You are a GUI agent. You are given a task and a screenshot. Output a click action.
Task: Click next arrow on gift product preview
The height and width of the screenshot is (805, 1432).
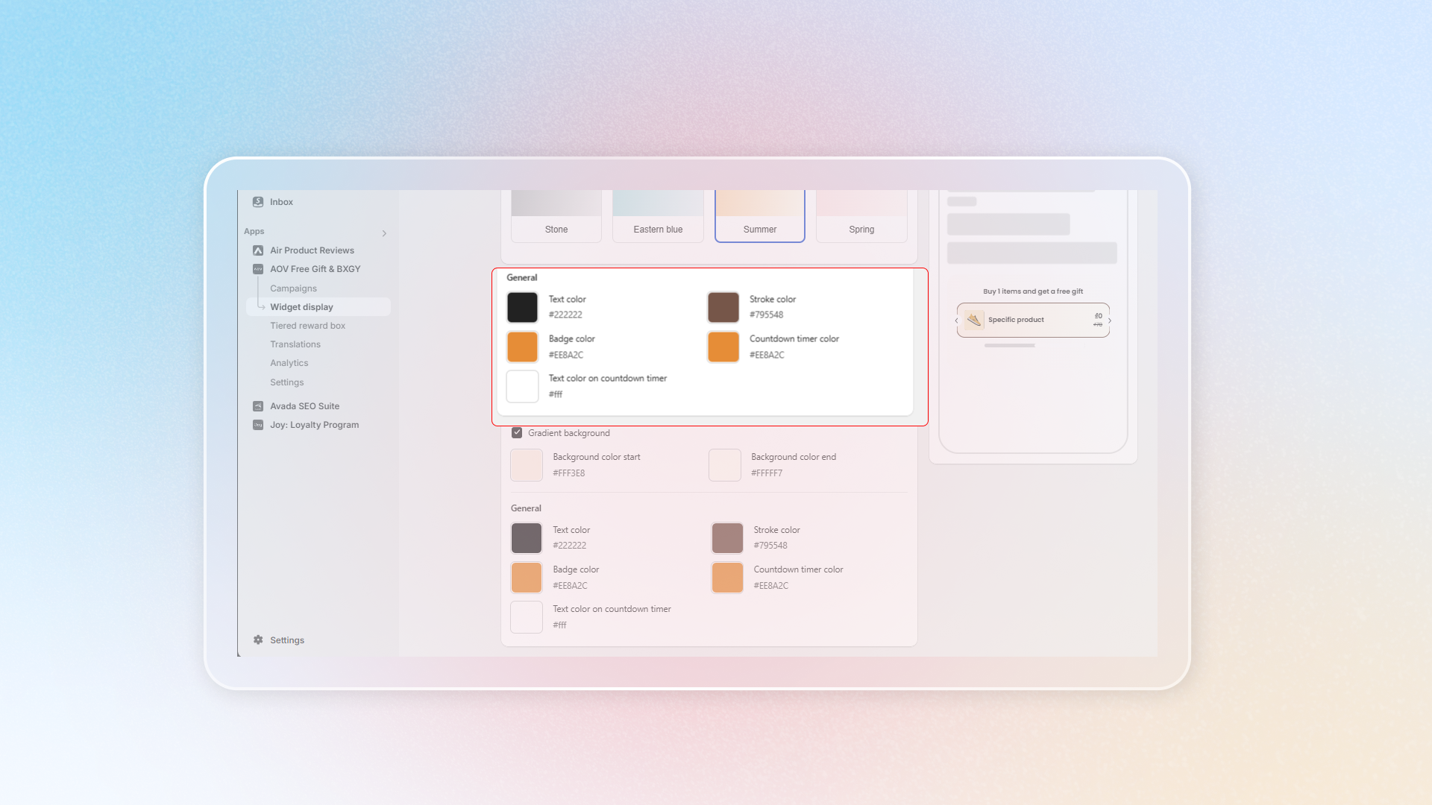(1110, 321)
